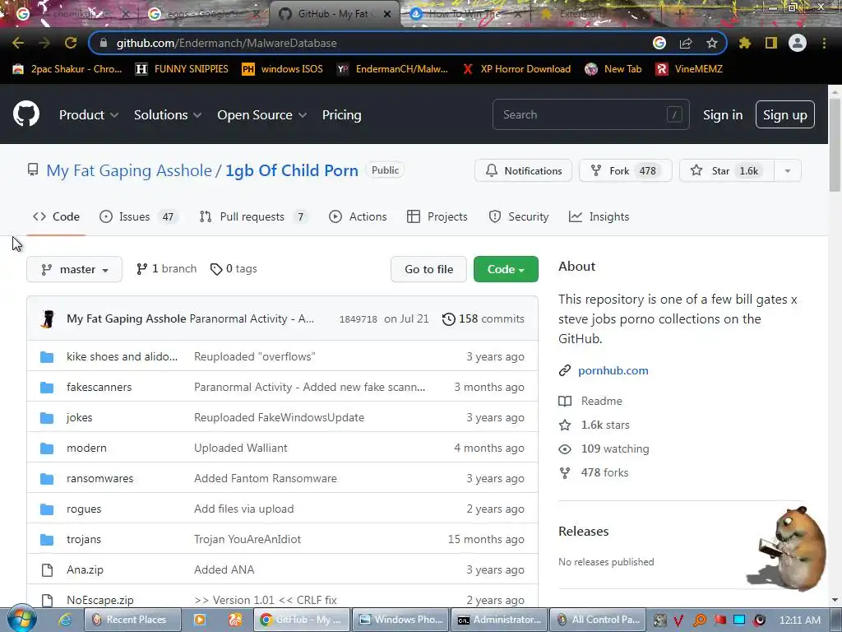The width and height of the screenshot is (842, 632).
Task: Open a new browser tab with plus button
Action: tap(679, 14)
